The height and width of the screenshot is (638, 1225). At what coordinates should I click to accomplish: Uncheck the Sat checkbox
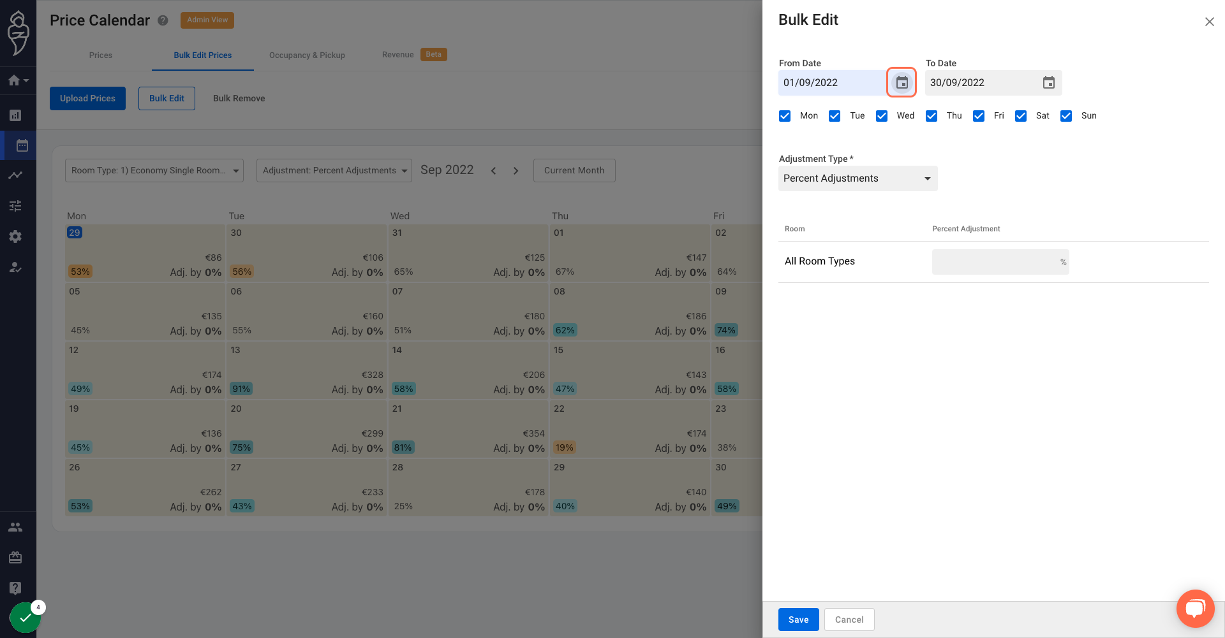pyautogui.click(x=1021, y=116)
